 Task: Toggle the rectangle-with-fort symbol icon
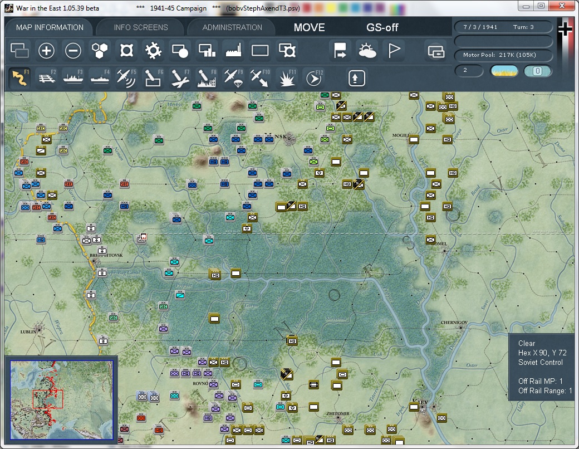point(287,51)
